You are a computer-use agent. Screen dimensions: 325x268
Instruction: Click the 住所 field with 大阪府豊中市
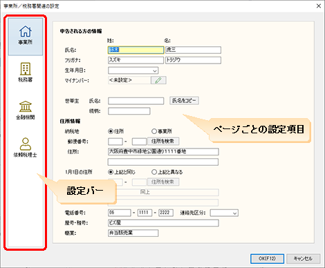point(163,151)
